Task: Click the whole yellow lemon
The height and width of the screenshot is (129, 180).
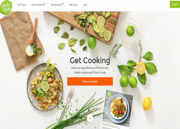Action: (x=147, y=104)
